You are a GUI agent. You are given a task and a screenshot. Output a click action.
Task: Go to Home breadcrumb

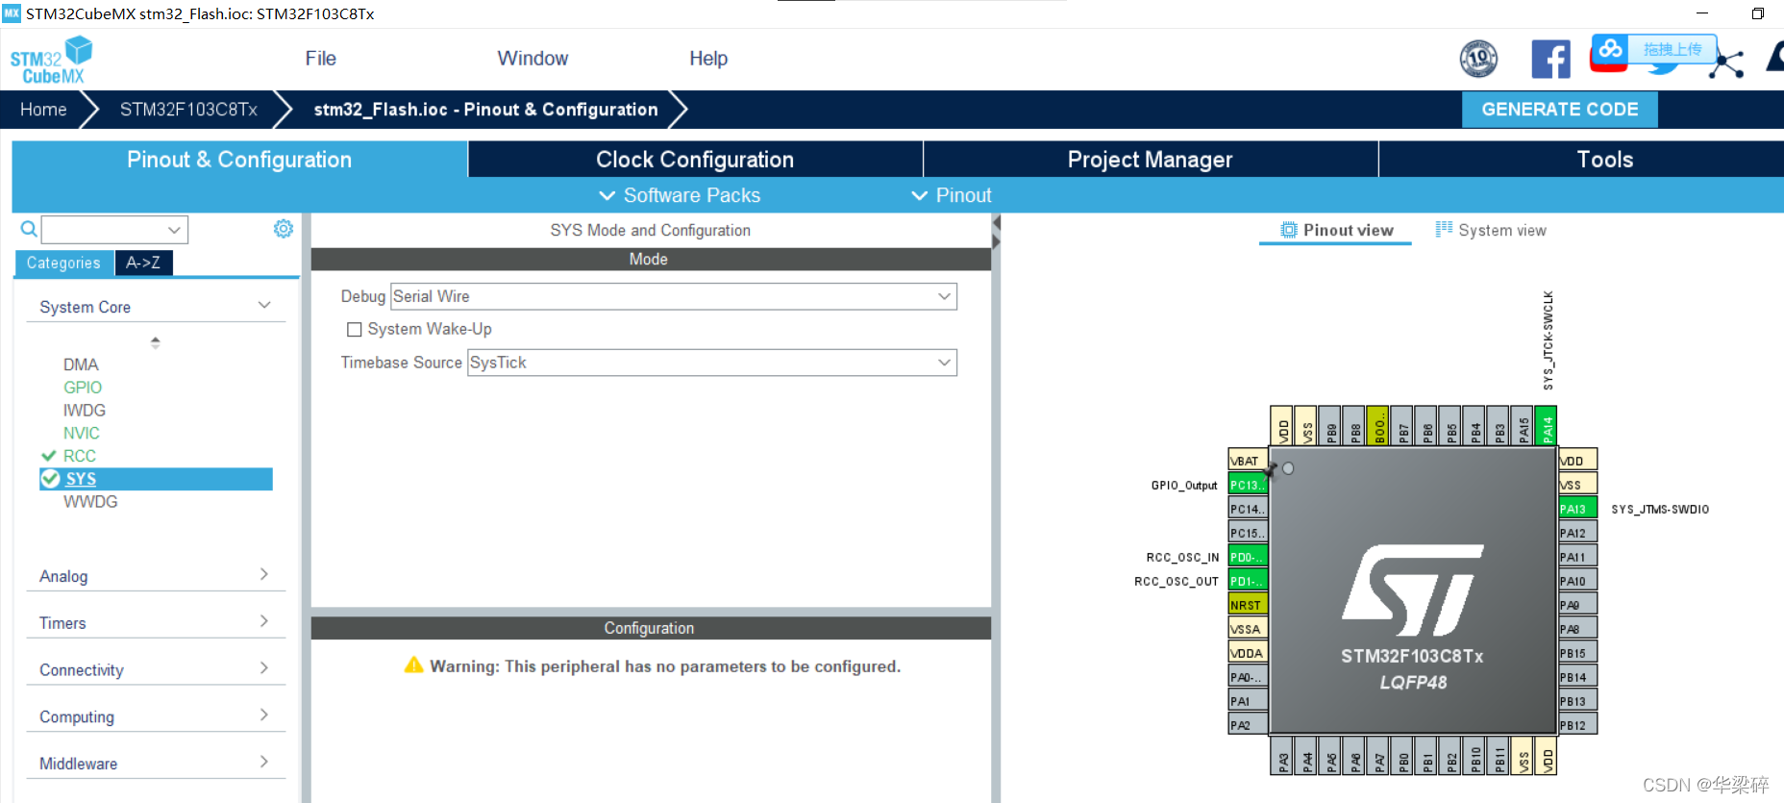[x=43, y=110]
